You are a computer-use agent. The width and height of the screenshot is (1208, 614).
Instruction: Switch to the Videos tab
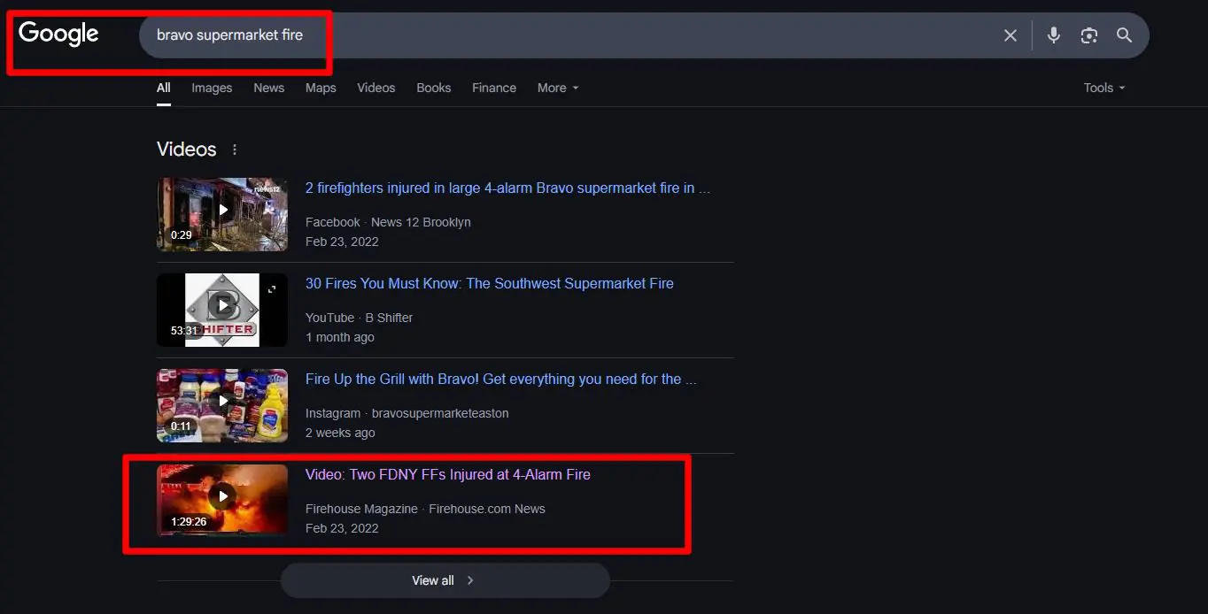click(376, 88)
